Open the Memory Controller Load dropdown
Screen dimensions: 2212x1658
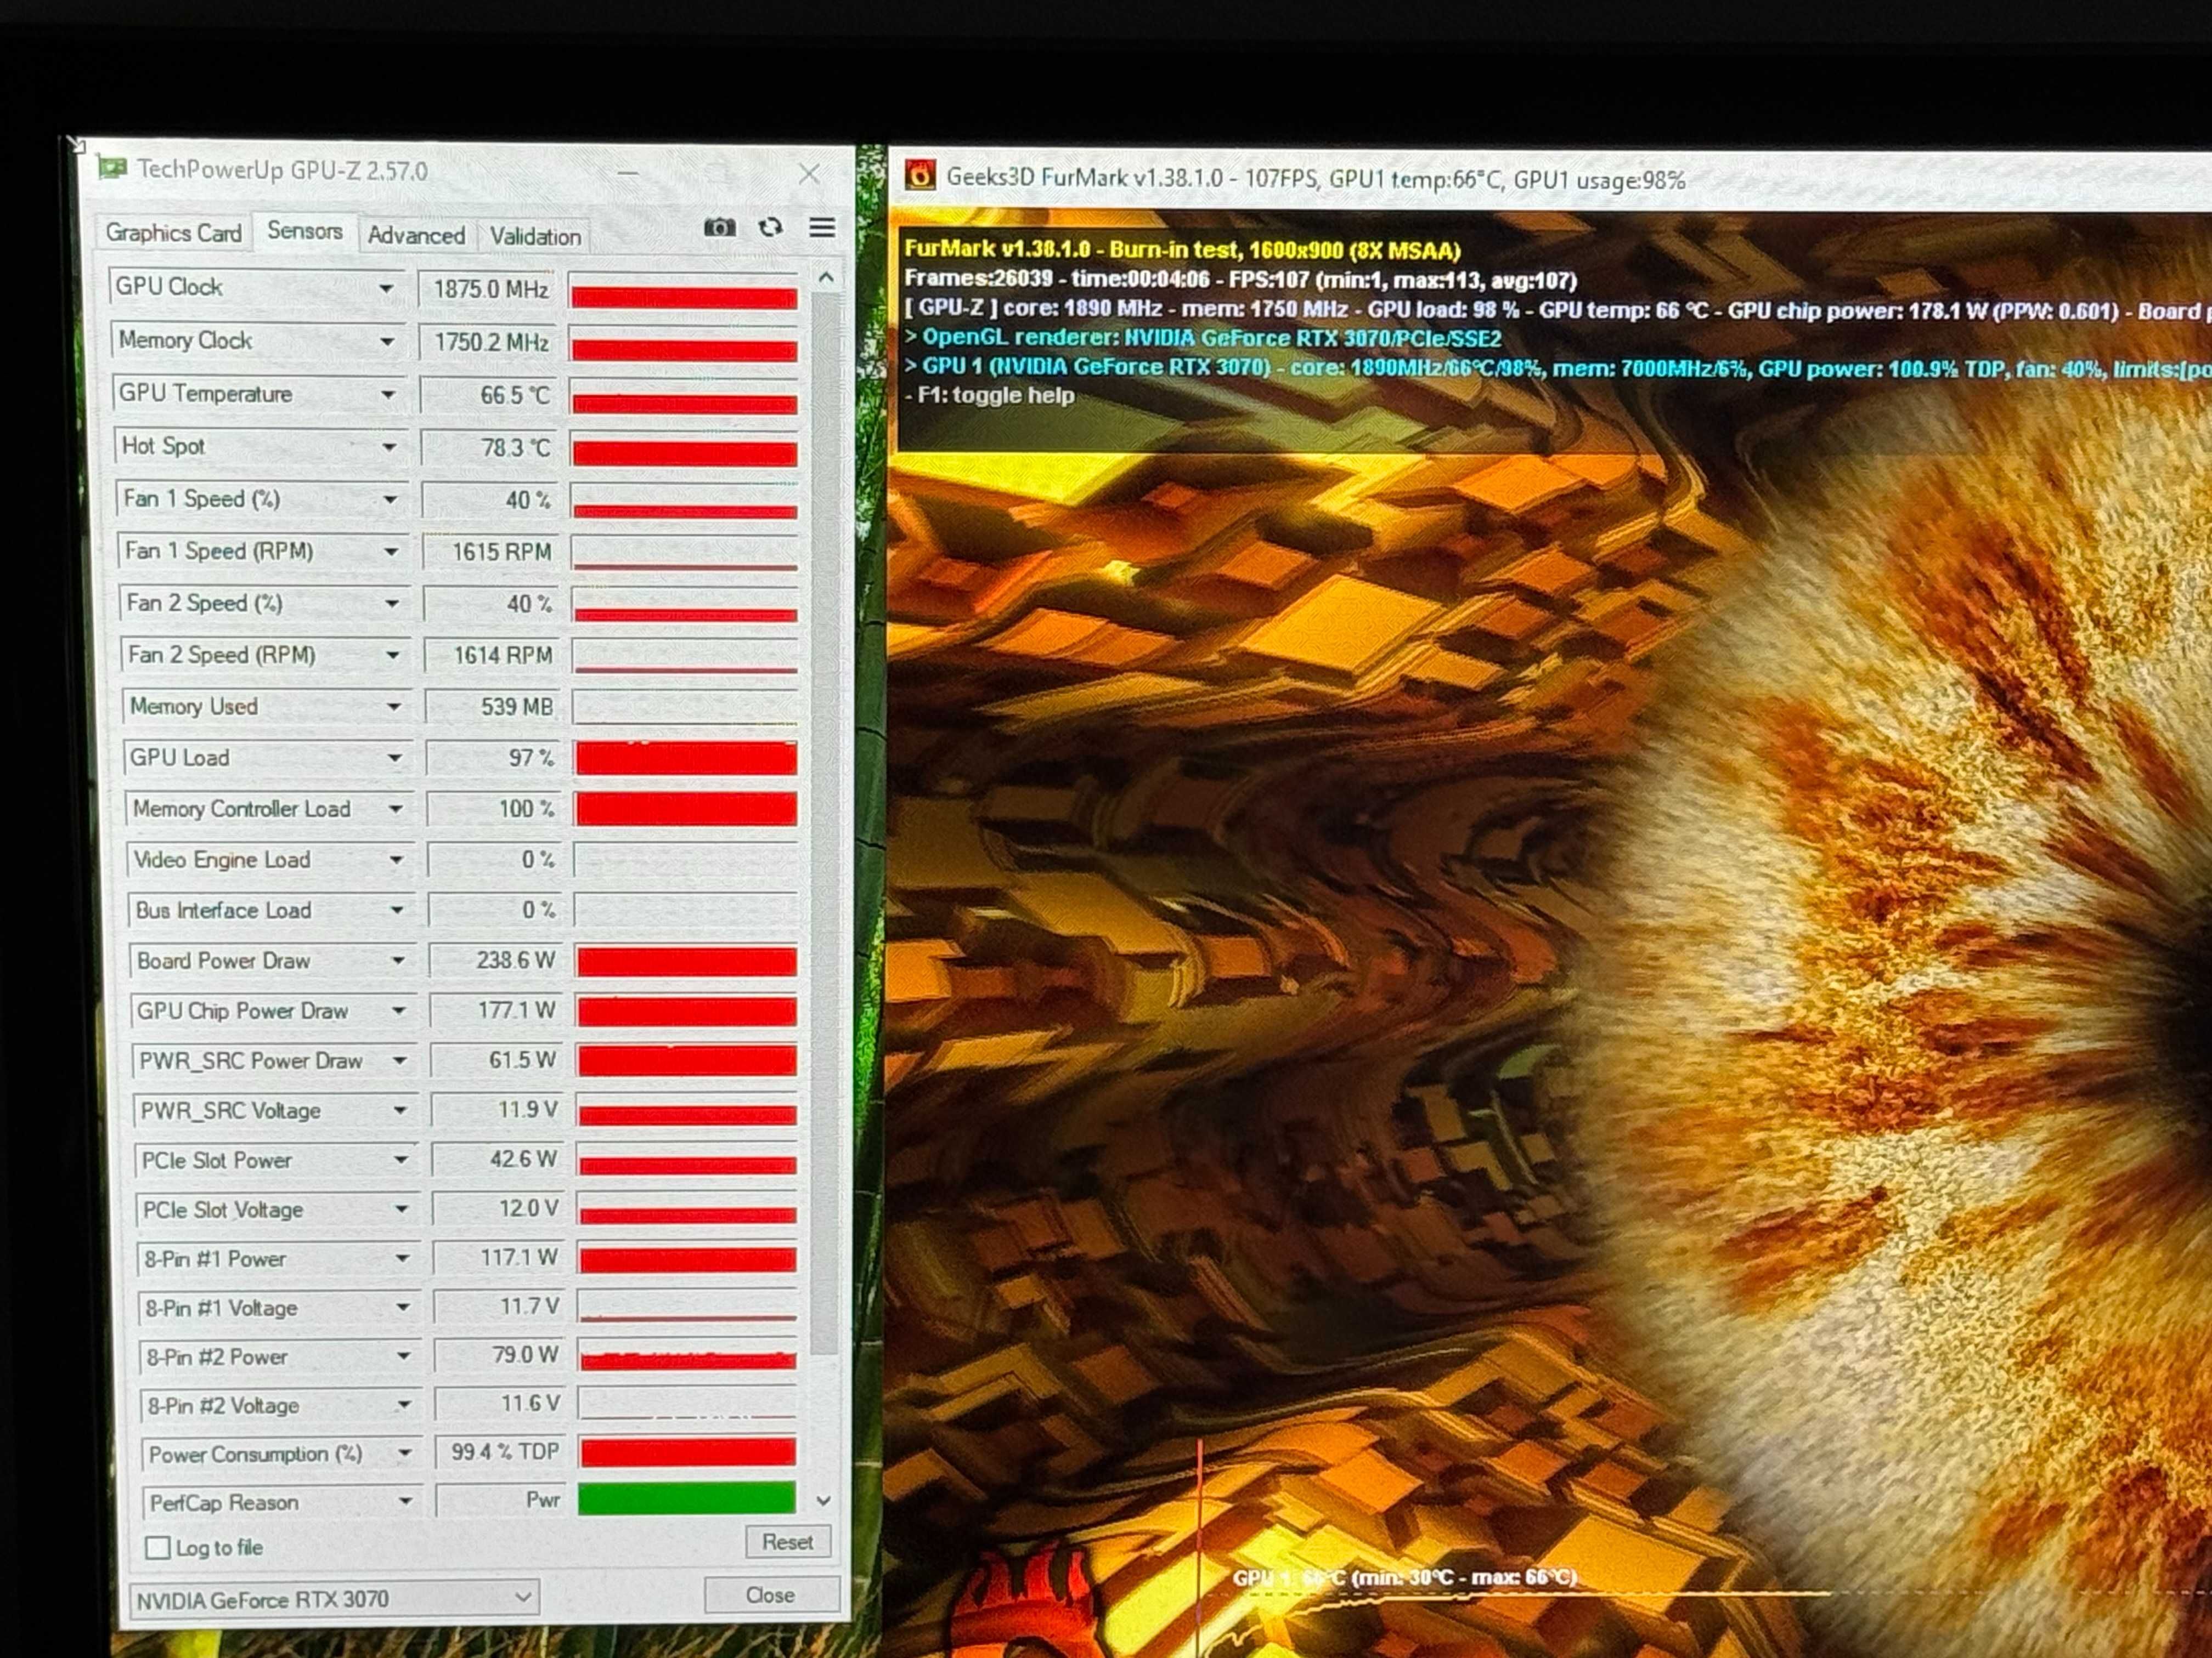pos(396,809)
